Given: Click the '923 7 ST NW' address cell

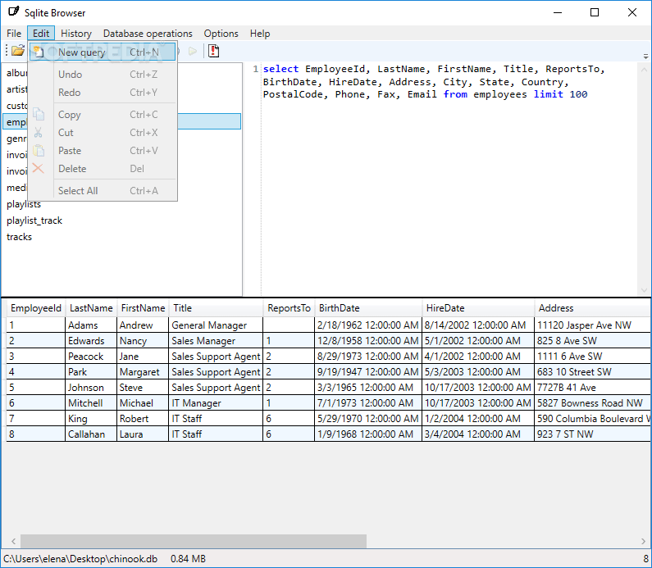Looking at the screenshot, I should point(592,434).
